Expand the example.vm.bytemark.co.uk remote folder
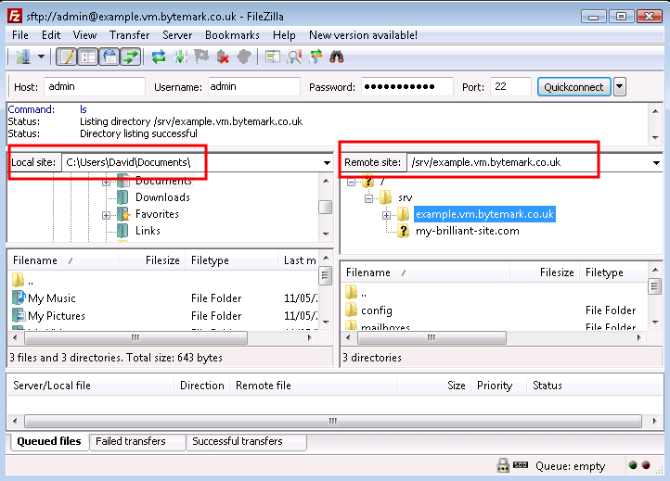 pos(386,214)
